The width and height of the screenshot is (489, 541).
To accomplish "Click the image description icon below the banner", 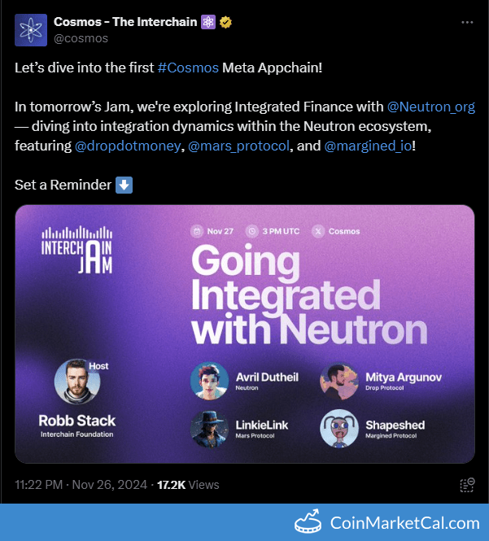I will 467,485.
